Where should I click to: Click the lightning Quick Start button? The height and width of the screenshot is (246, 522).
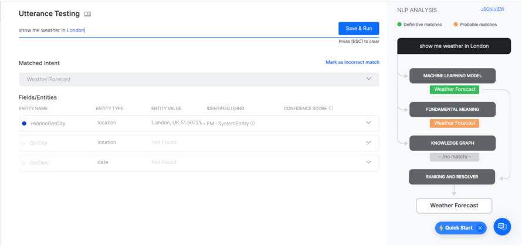(x=456, y=228)
